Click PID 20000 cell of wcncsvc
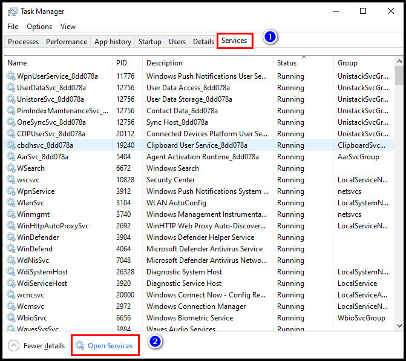This screenshot has width=406, height=361. [x=125, y=295]
